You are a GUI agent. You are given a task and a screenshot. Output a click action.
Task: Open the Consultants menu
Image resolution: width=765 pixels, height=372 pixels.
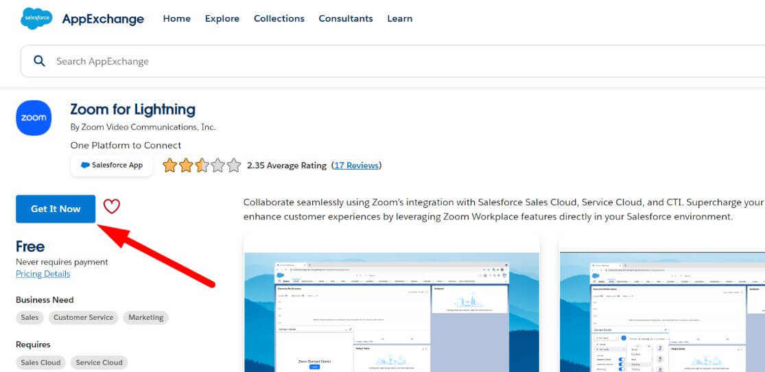coord(346,19)
